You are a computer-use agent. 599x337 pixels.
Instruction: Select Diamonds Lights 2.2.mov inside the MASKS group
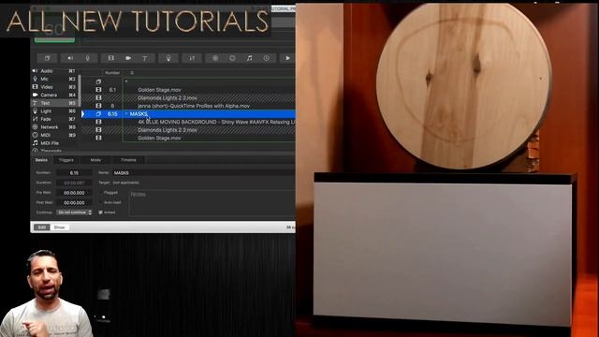click(x=168, y=130)
